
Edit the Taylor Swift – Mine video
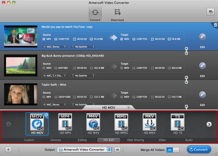tap(202, 94)
